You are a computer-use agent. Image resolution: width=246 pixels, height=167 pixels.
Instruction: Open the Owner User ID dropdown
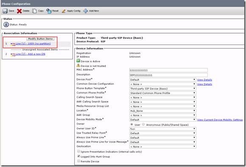coord(163,129)
